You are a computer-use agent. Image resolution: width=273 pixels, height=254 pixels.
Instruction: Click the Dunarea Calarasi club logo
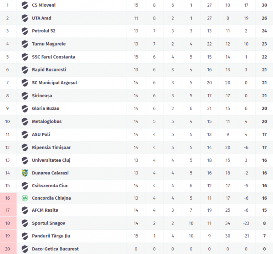25,173
